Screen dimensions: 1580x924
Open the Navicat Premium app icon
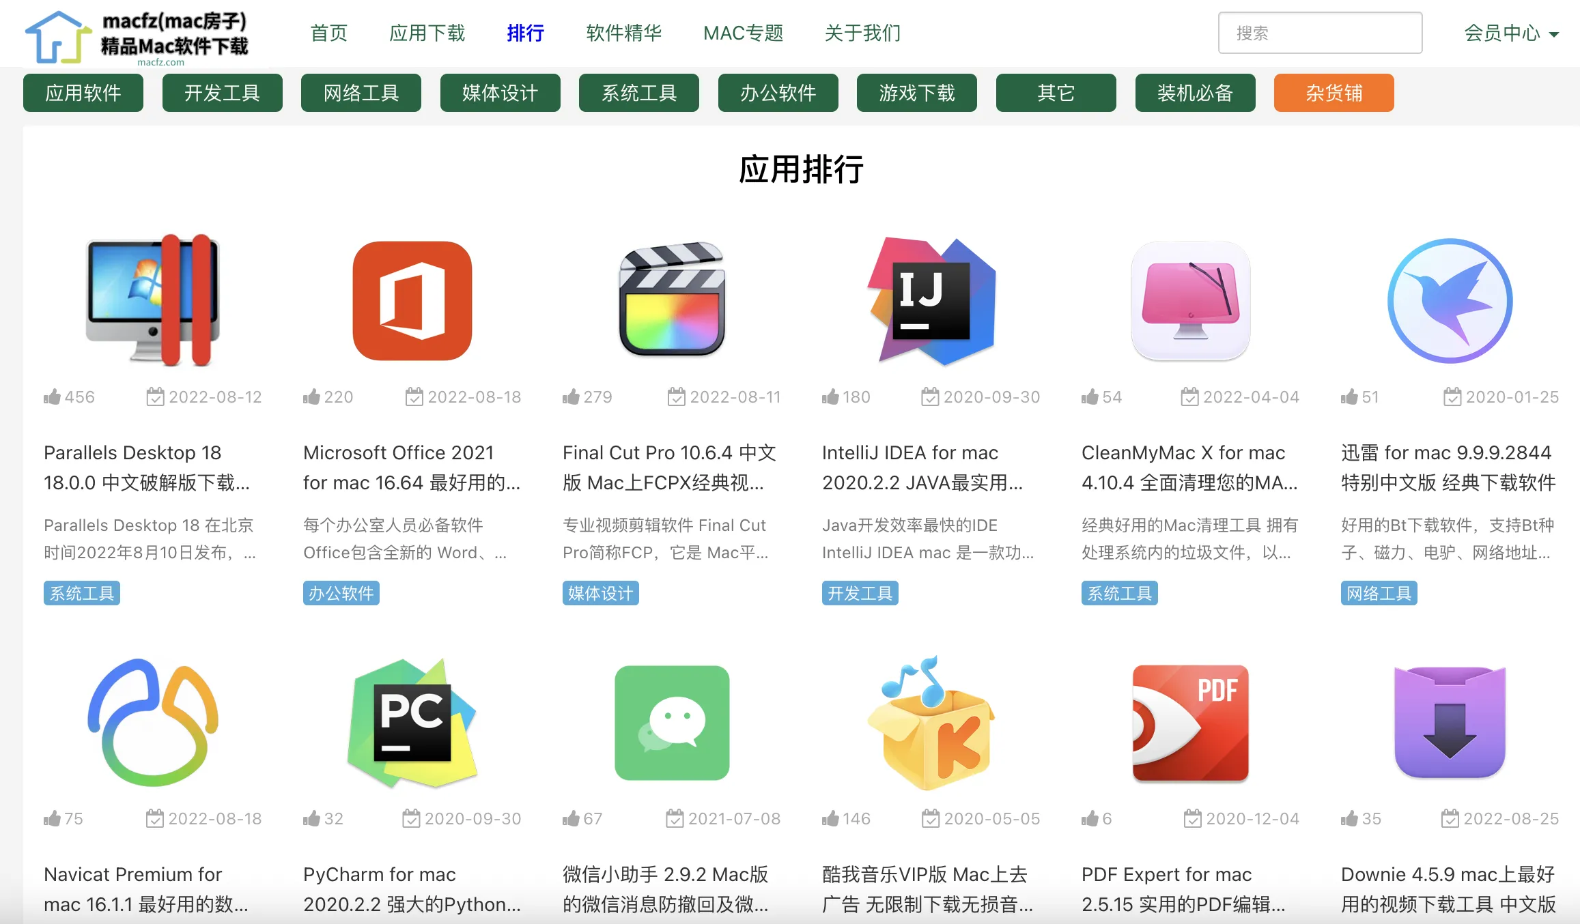pos(153,723)
